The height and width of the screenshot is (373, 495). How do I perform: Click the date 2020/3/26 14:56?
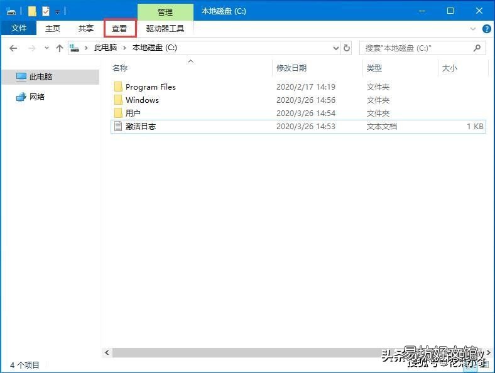point(306,100)
